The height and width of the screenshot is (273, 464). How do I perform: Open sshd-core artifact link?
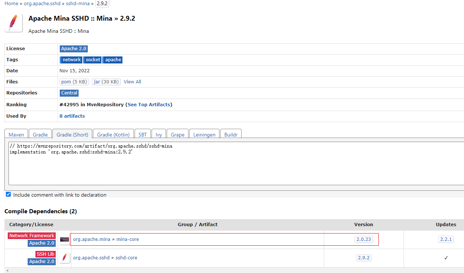[127, 258]
